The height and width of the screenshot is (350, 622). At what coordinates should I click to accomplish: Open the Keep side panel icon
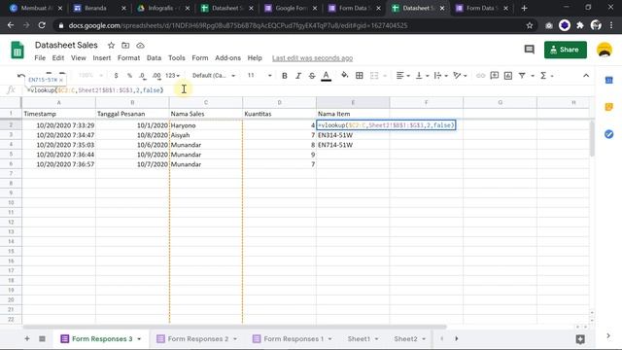point(609,107)
